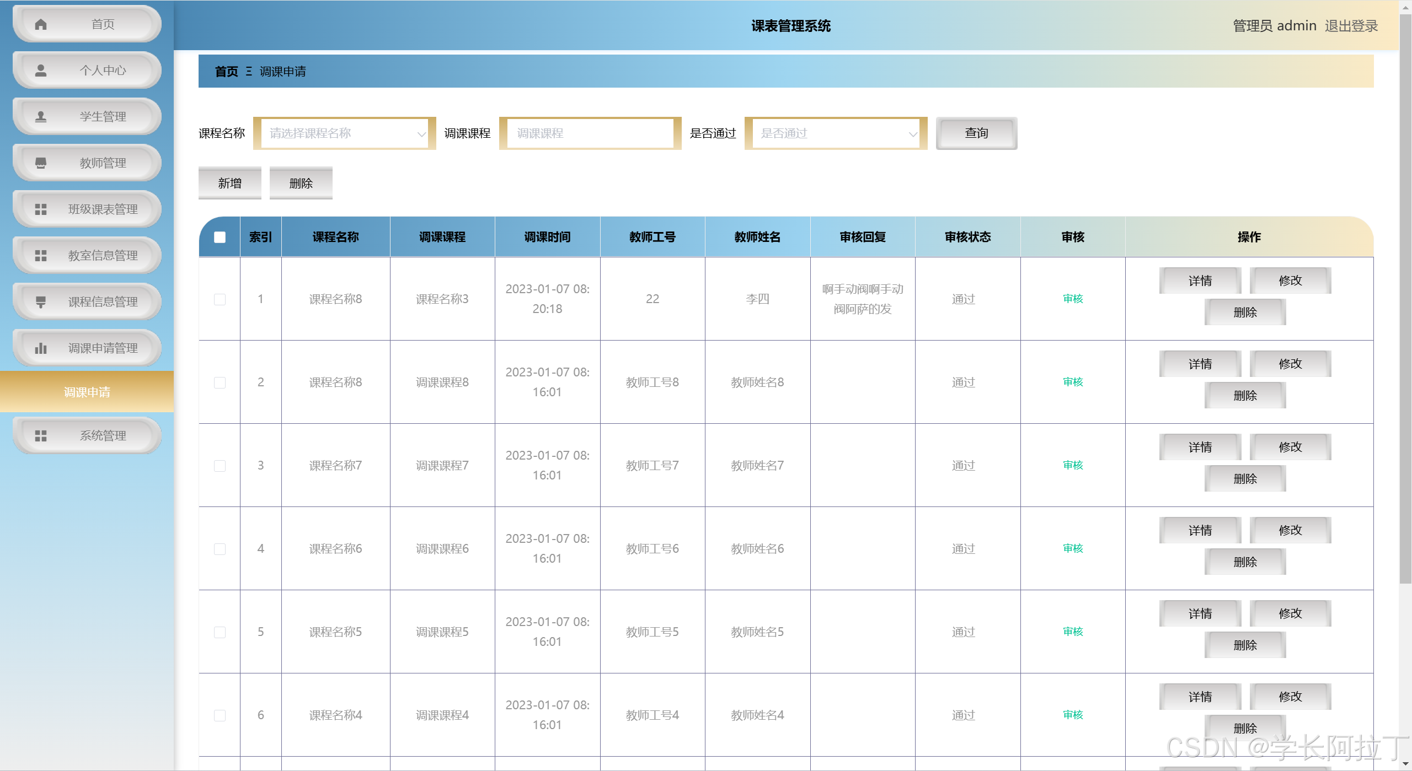Click the teacher icon beside 教师管理
Viewport: 1412px width, 771px height.
point(41,163)
